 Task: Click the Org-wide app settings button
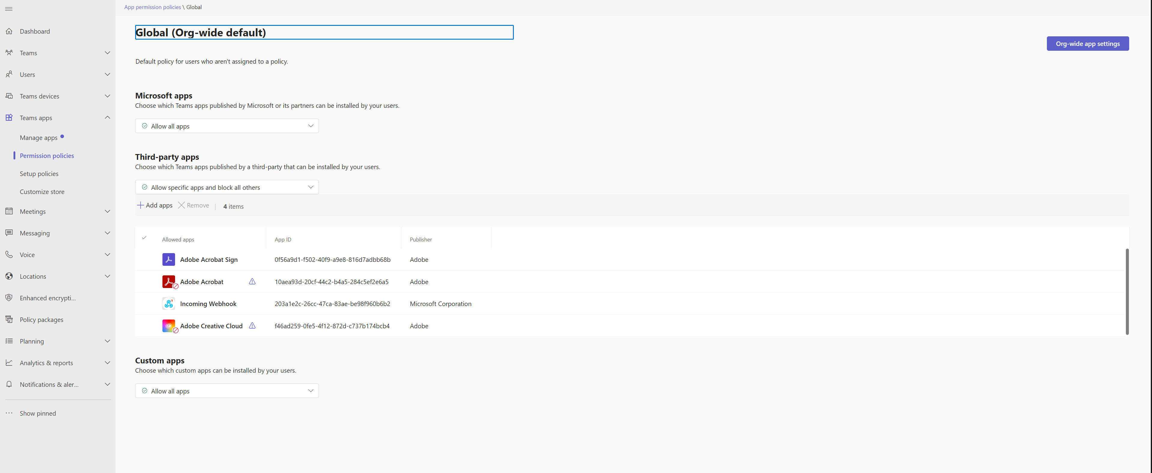(1087, 44)
